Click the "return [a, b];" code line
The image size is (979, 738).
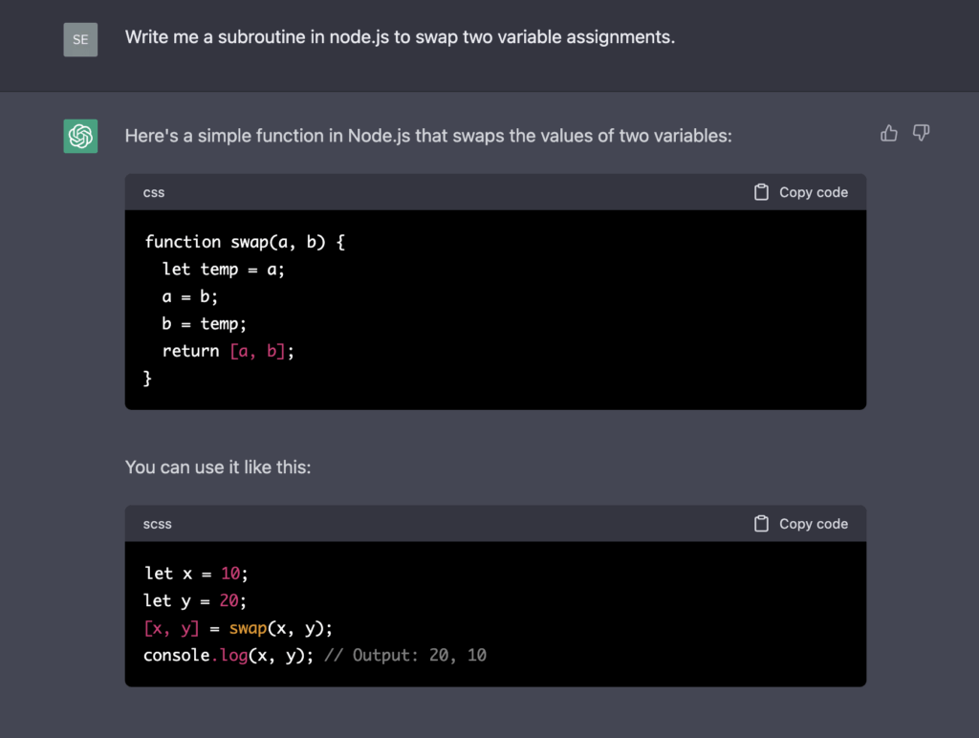coord(228,351)
